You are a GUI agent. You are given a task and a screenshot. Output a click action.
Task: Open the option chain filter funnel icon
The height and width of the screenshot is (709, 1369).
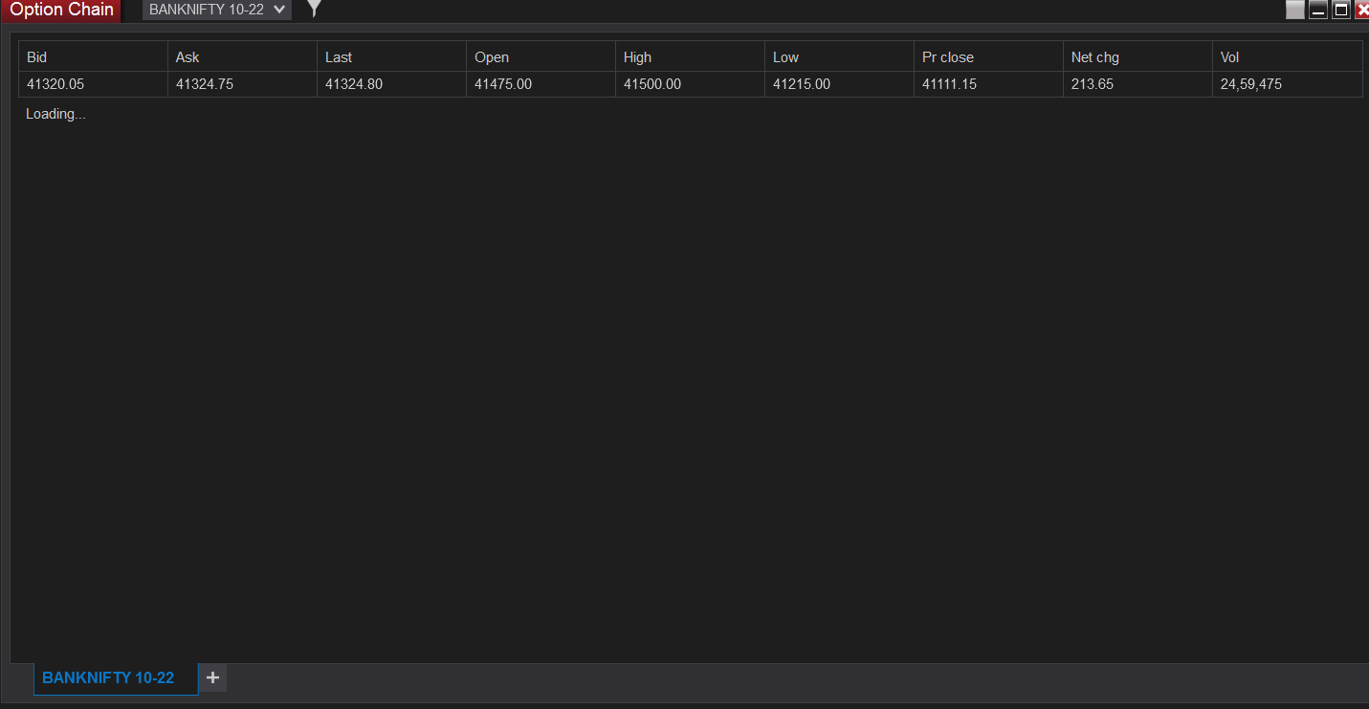click(x=314, y=10)
